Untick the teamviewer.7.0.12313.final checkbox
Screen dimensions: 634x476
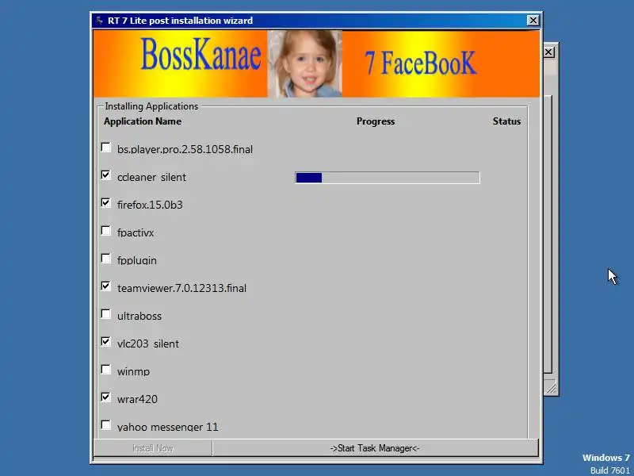[x=106, y=286]
